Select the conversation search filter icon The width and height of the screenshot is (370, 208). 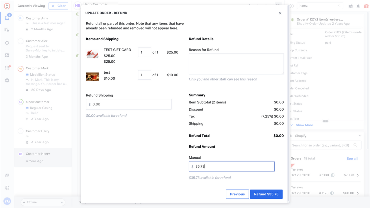pos(7,30)
